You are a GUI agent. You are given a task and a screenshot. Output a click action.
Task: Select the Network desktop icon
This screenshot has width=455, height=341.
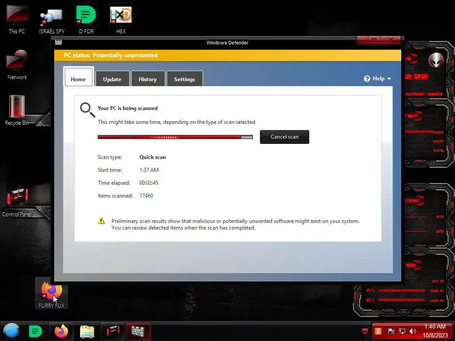[17, 65]
